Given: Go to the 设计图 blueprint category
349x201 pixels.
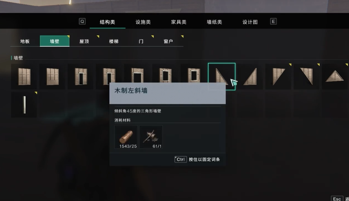Looking at the screenshot, I should (x=250, y=22).
